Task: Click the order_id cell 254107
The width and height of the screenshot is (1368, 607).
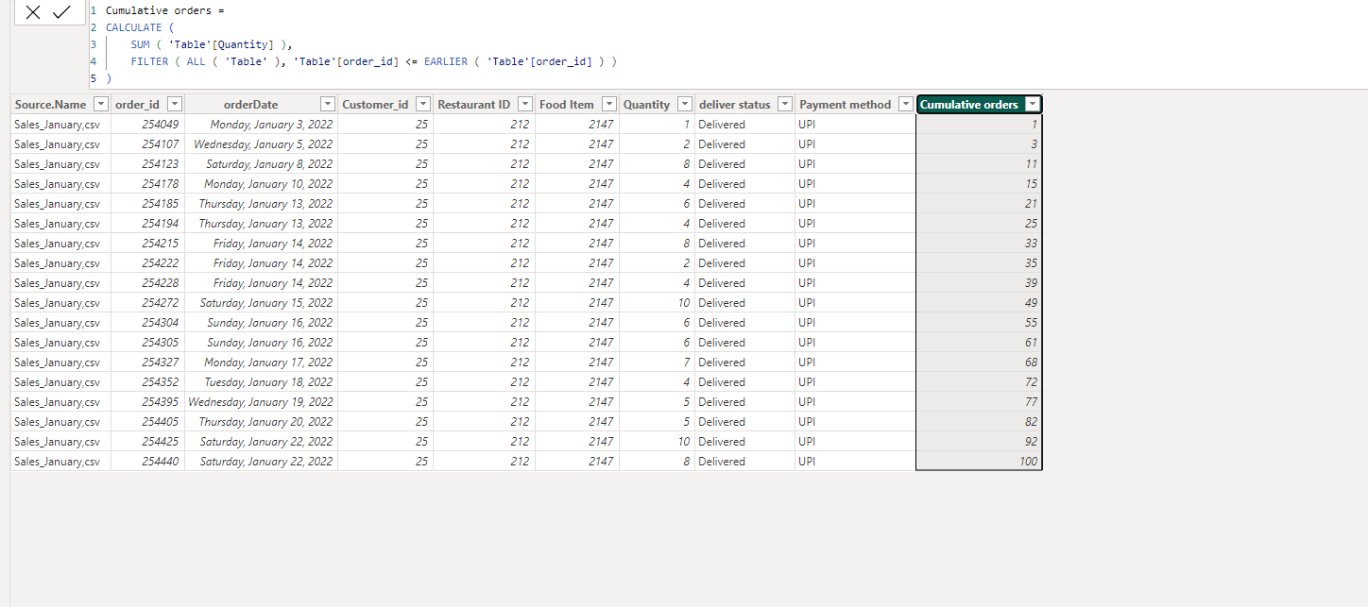Action: tap(147, 144)
